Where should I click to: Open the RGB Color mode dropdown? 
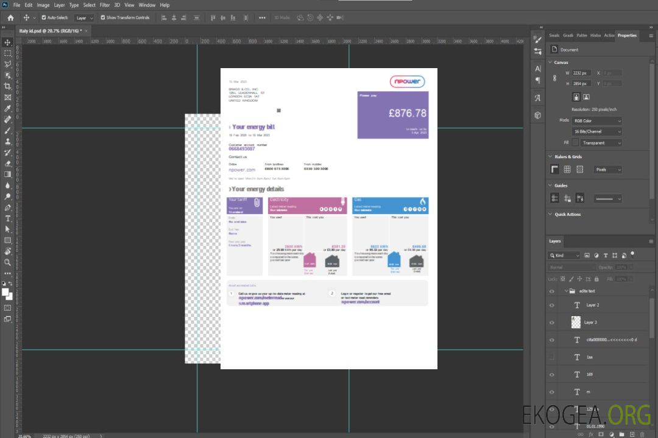pos(597,121)
